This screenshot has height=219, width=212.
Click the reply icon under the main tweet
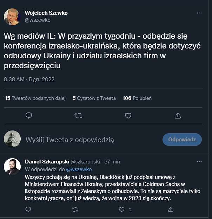29,116
